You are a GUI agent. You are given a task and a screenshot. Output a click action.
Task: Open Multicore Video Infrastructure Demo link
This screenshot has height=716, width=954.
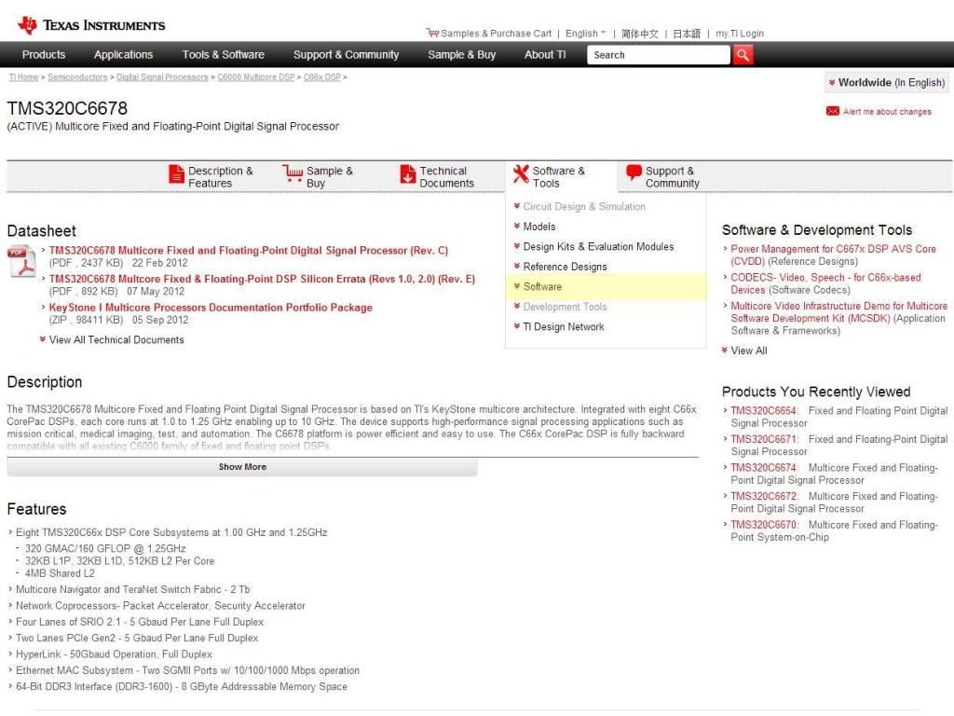pos(839,311)
